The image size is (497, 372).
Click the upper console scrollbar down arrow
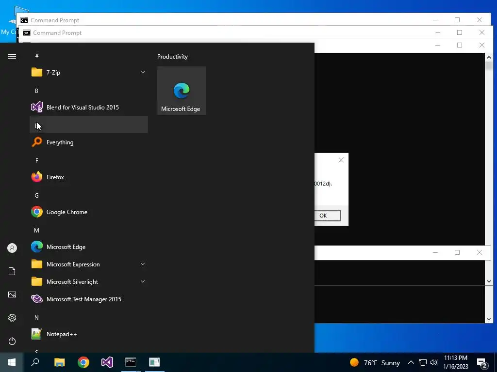click(x=489, y=281)
